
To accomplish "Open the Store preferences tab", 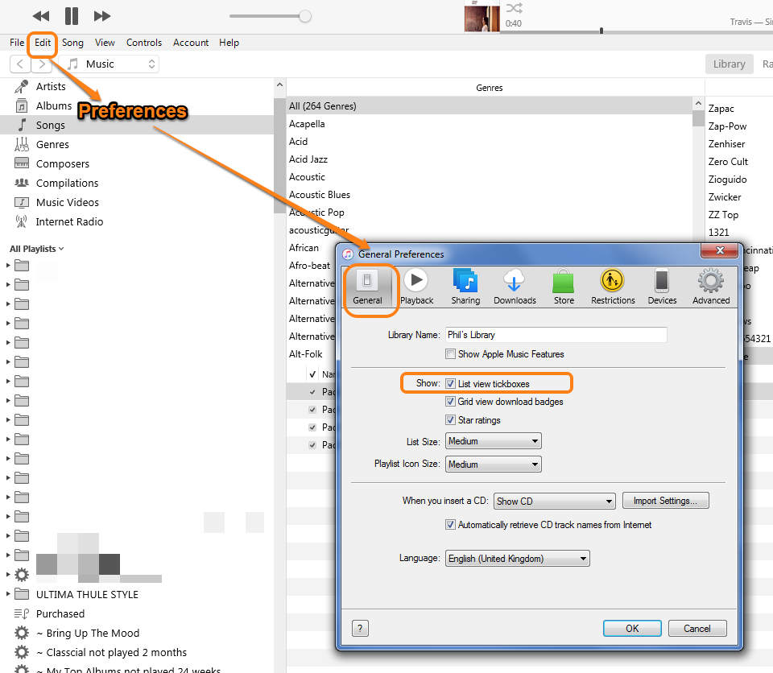I will pos(564,287).
